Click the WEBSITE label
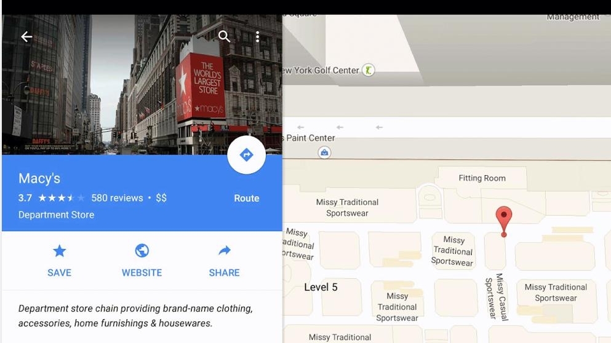The width and height of the screenshot is (611, 343). [142, 272]
